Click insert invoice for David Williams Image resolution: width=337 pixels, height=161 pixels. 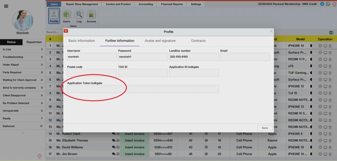[x=135, y=147]
